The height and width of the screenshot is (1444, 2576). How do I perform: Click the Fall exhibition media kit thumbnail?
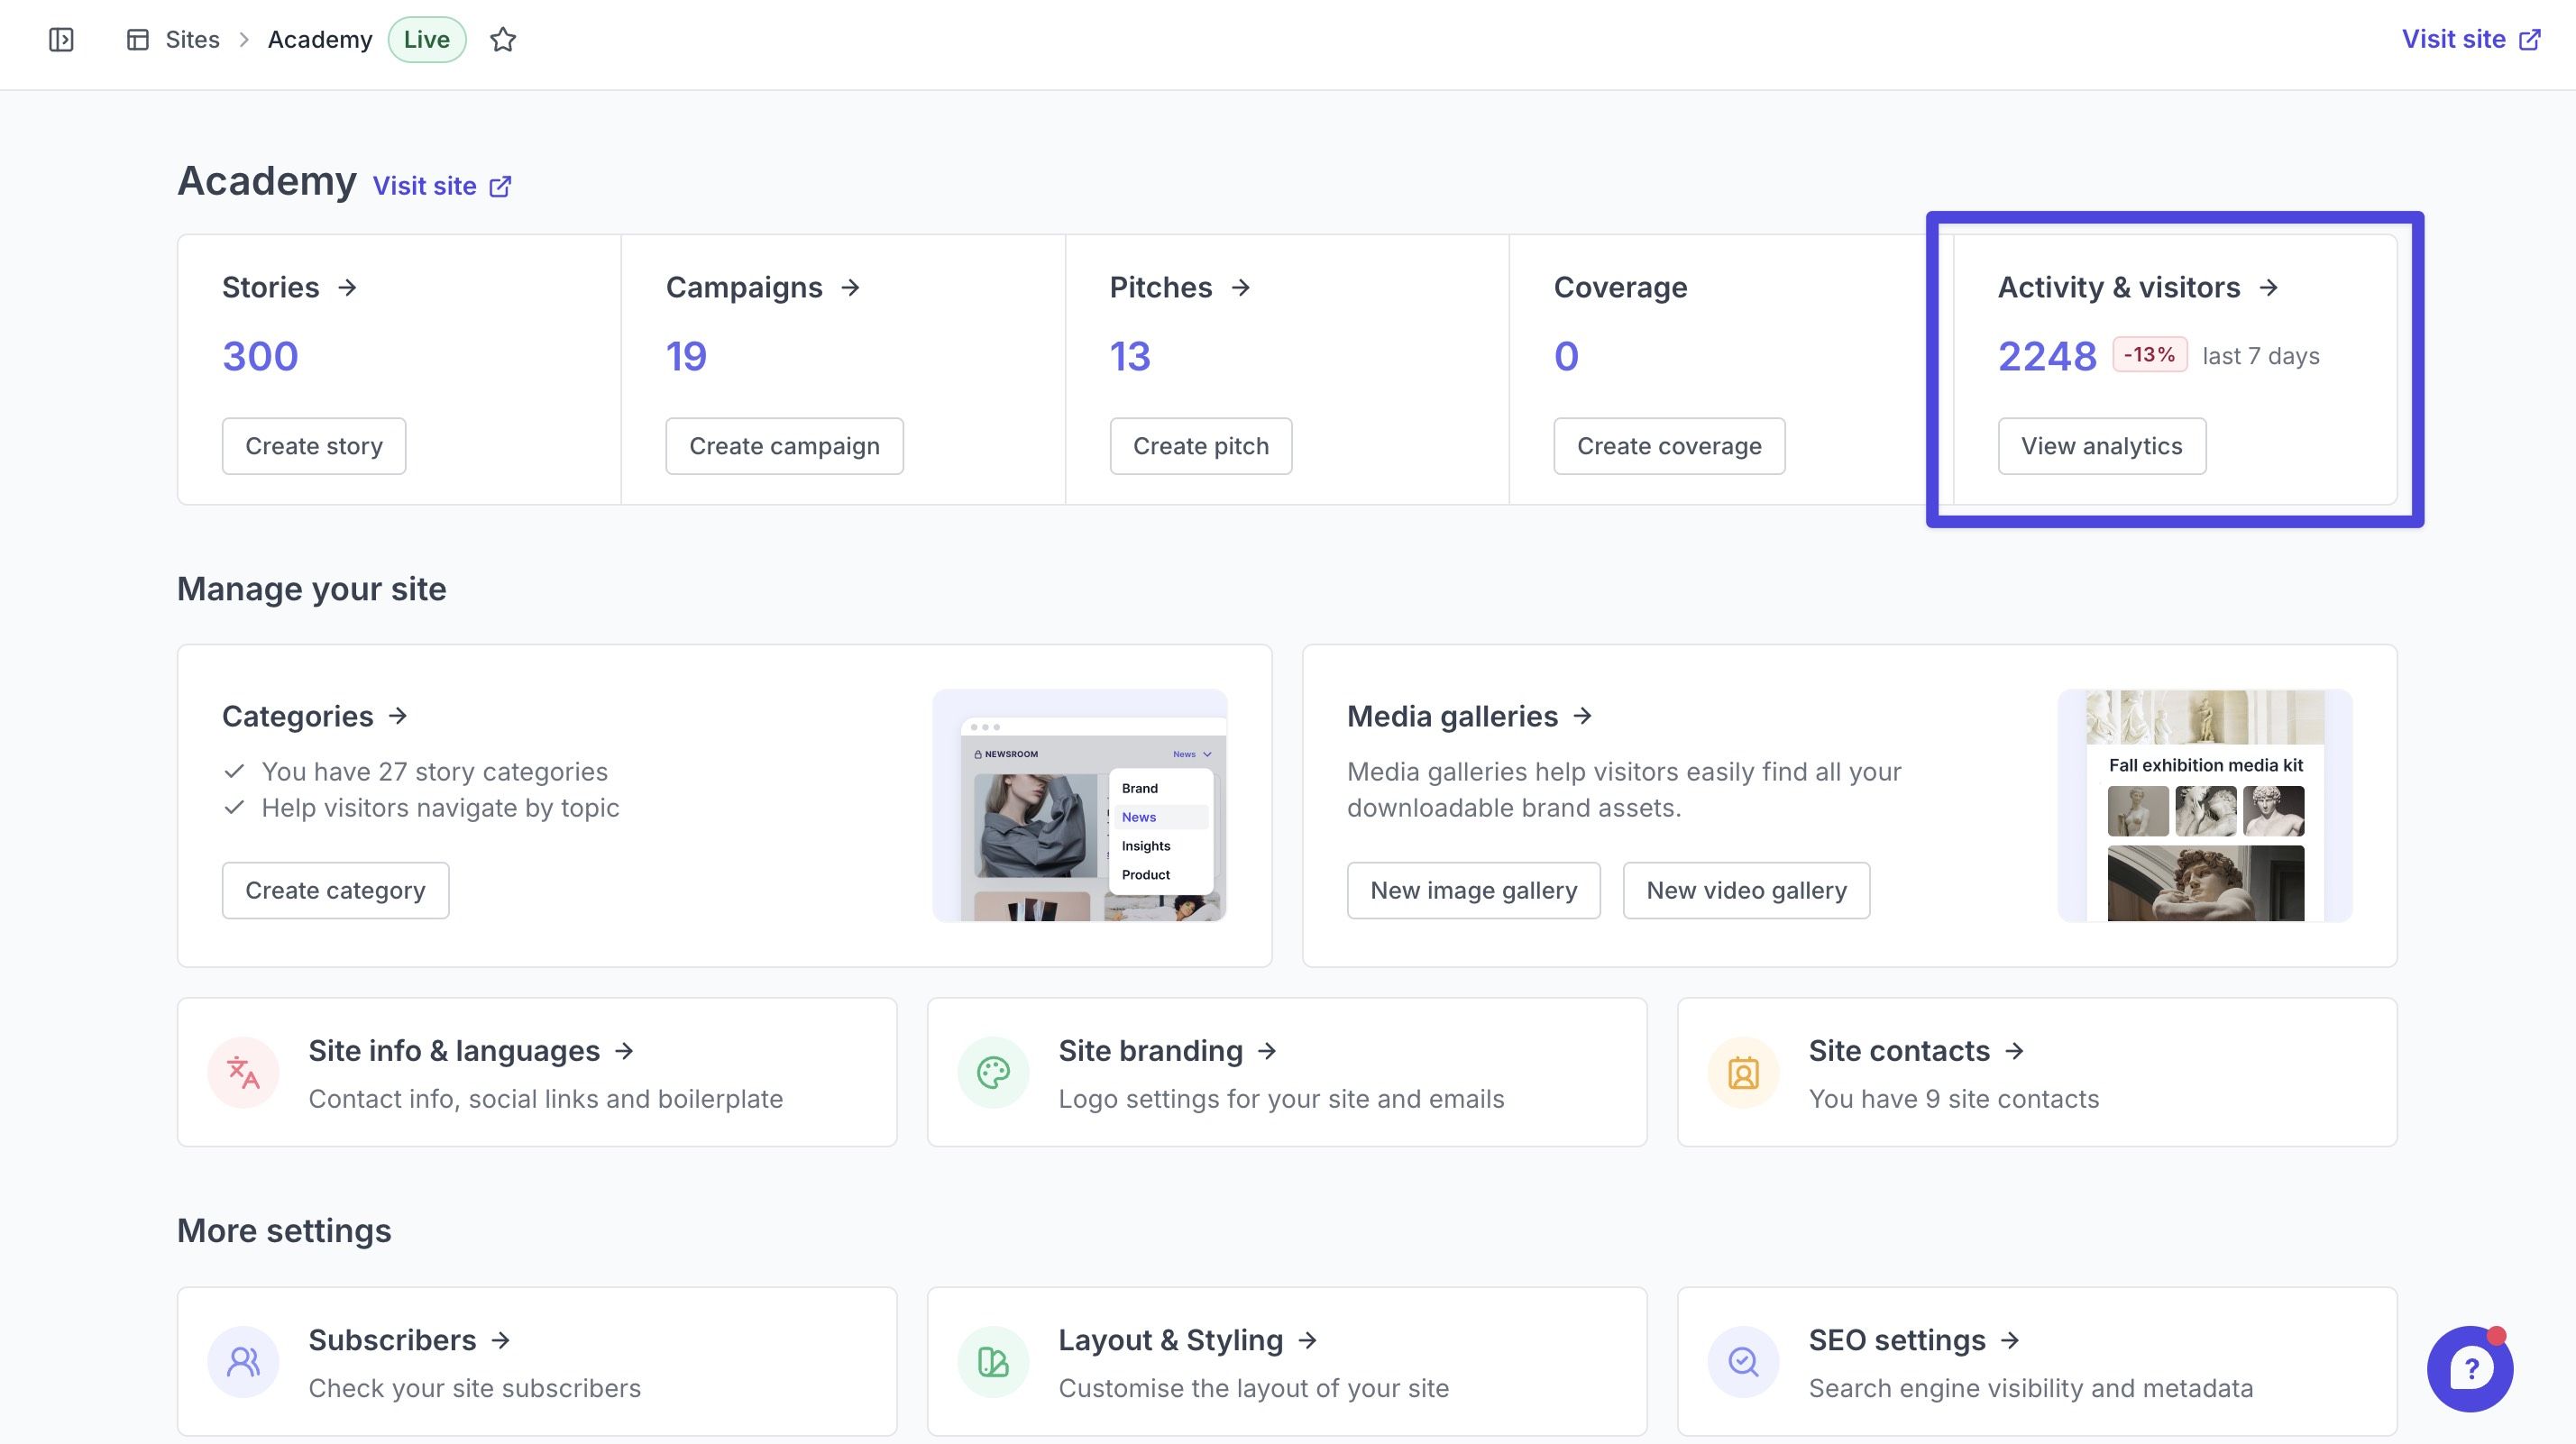tap(2205, 805)
